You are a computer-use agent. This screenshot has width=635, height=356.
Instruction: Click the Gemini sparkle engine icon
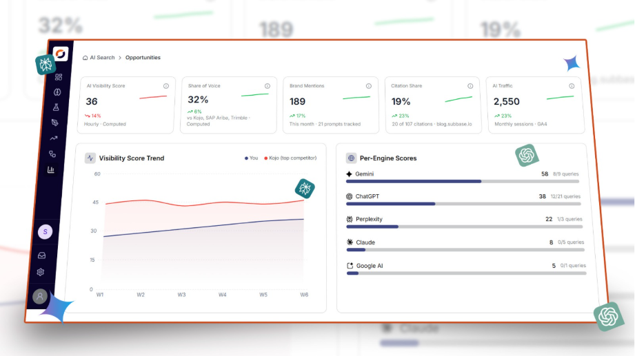click(x=349, y=174)
